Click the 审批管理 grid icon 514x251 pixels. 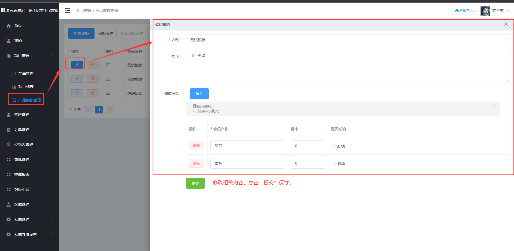click(9, 159)
